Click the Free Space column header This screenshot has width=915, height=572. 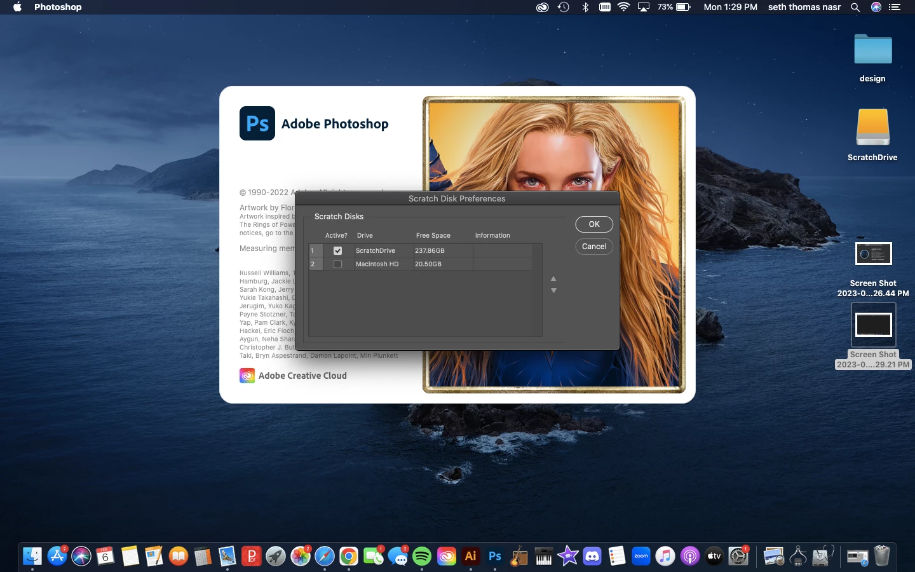(433, 235)
